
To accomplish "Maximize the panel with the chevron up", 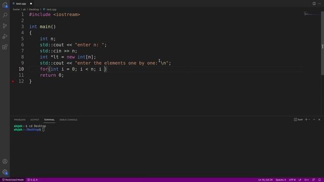I will click(x=314, y=120).
